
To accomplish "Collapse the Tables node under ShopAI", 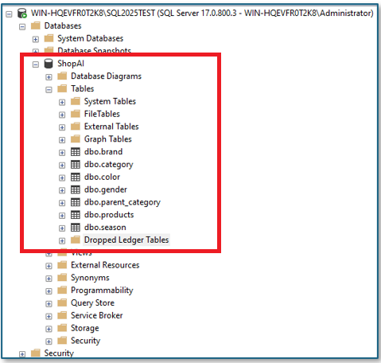I will [x=49, y=90].
